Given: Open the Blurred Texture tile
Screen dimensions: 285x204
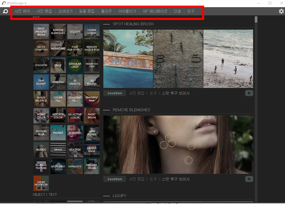Looking at the screenshot, I should (x=41, y=167).
